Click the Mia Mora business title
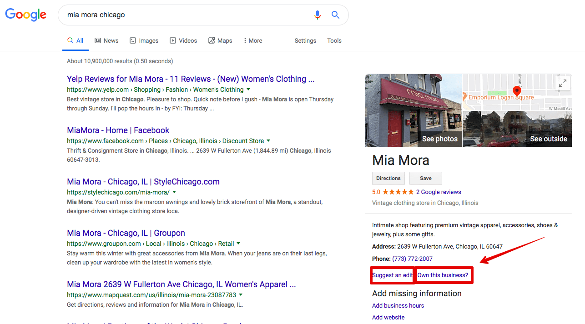Image resolution: width=585 pixels, height=324 pixels. tap(401, 160)
